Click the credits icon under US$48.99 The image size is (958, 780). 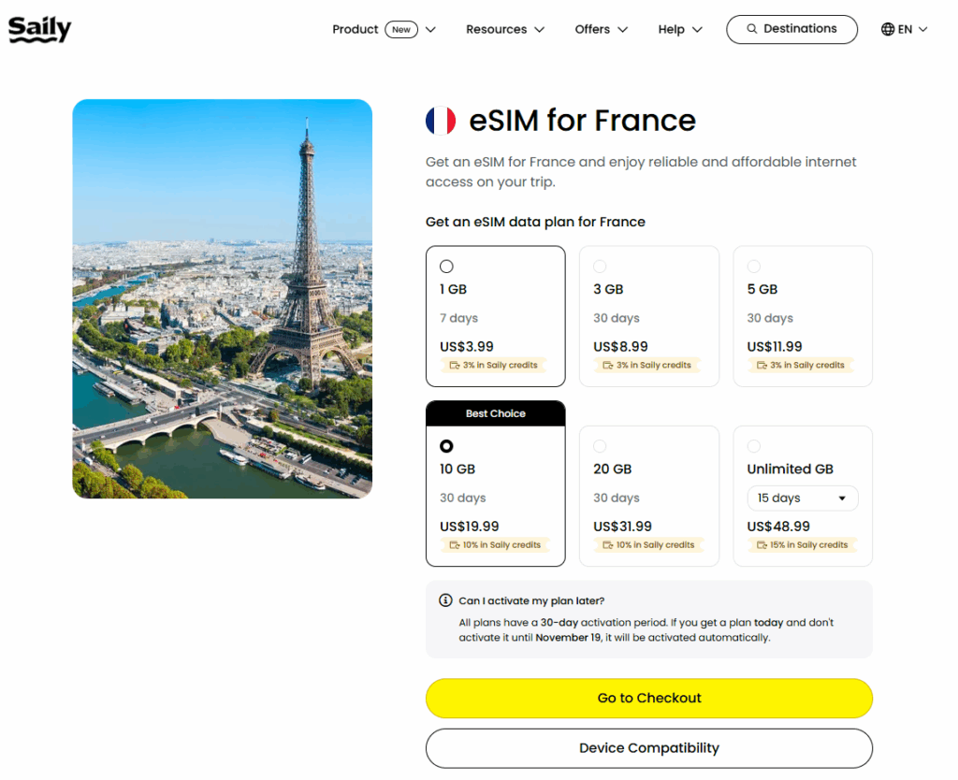762,544
